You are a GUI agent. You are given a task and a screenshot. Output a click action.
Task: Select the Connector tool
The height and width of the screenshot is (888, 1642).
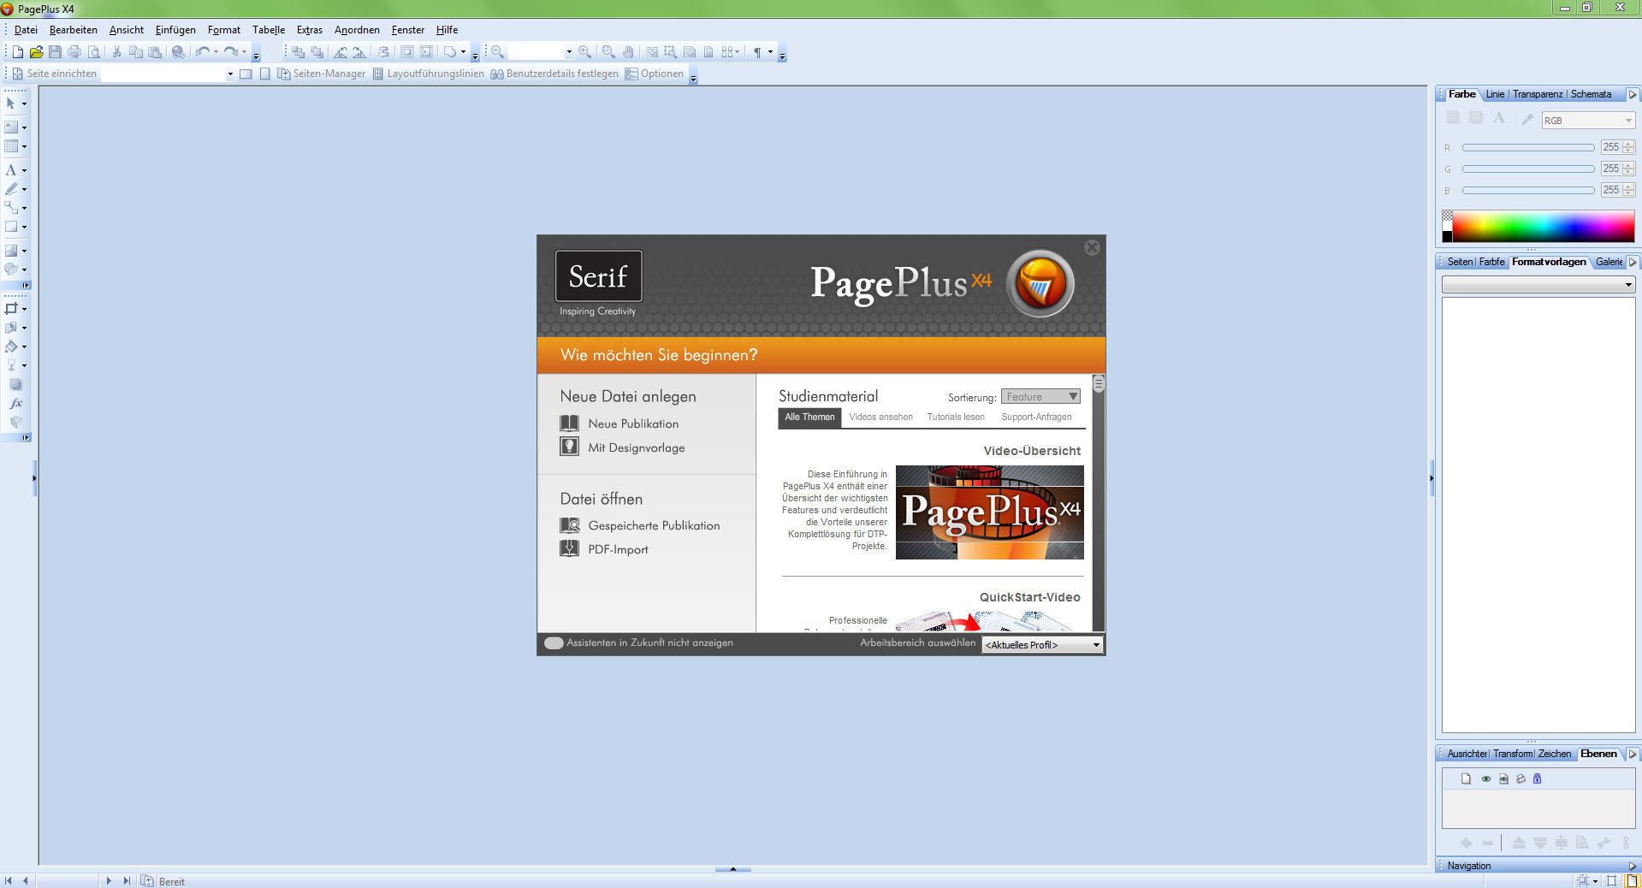tap(11, 208)
